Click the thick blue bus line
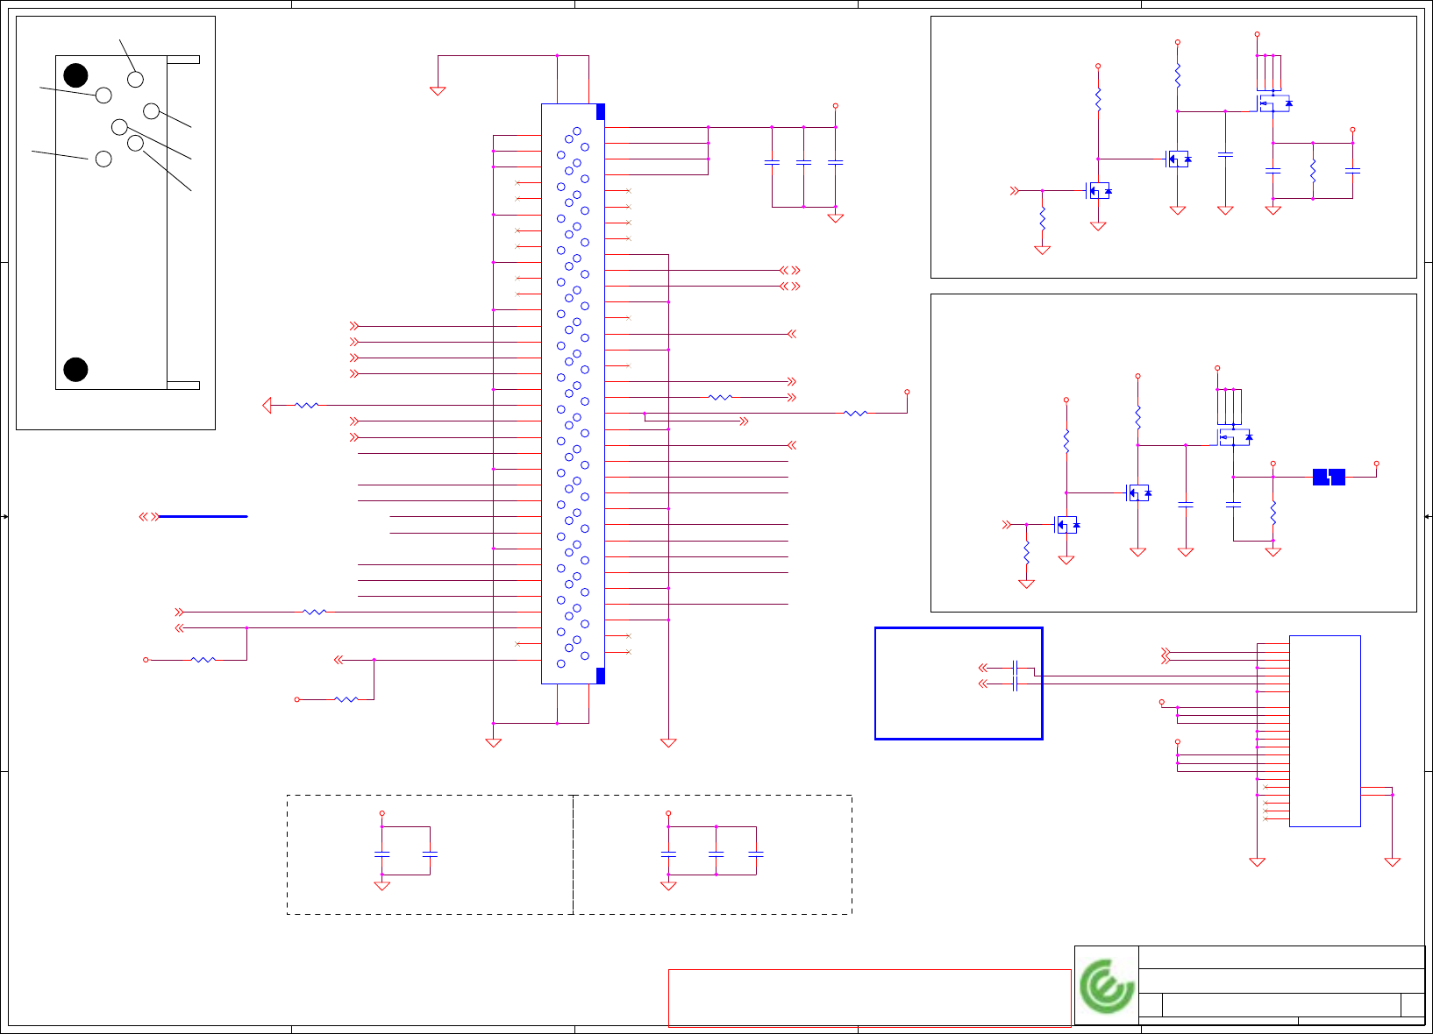Image resolution: width=1433 pixels, height=1034 pixels. [203, 517]
